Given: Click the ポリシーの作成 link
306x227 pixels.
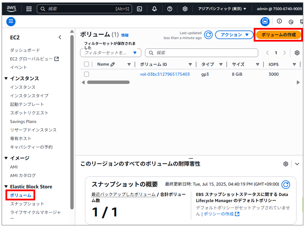Looking at the screenshot, I should point(222,214).
